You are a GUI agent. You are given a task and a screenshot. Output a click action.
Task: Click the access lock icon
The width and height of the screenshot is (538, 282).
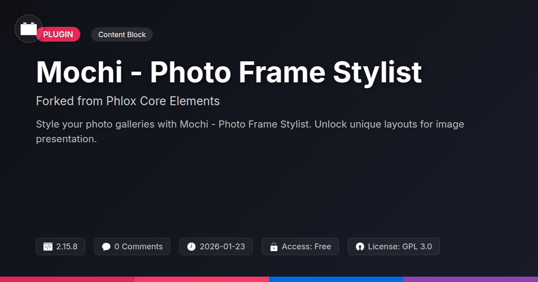[273, 247]
